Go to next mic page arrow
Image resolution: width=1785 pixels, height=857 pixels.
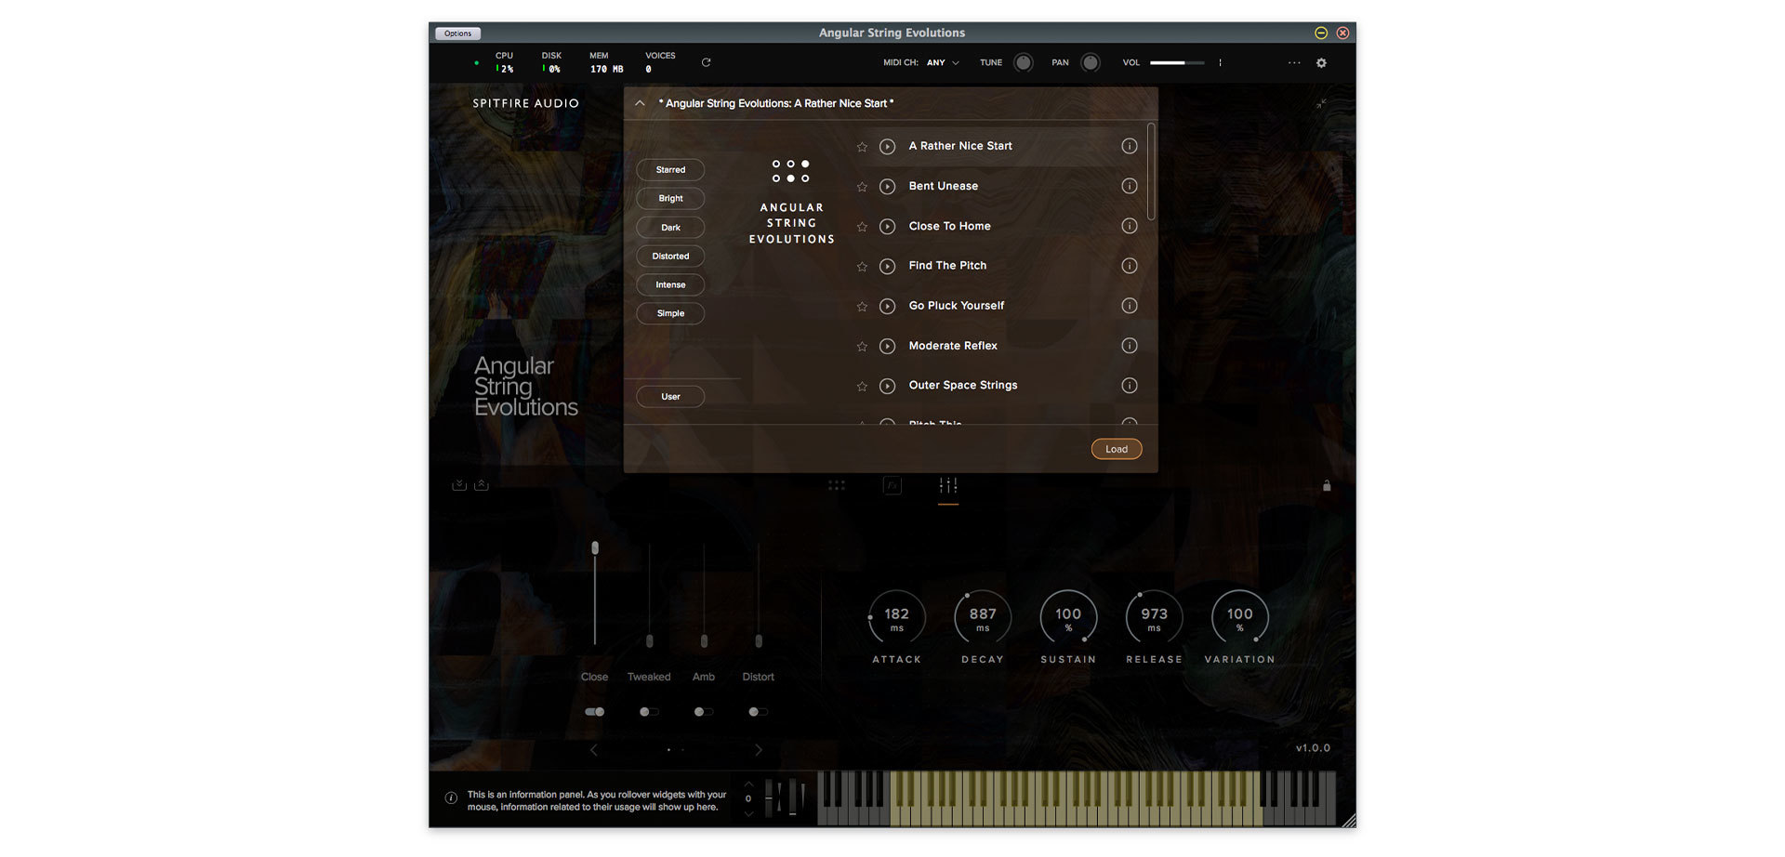click(x=759, y=750)
